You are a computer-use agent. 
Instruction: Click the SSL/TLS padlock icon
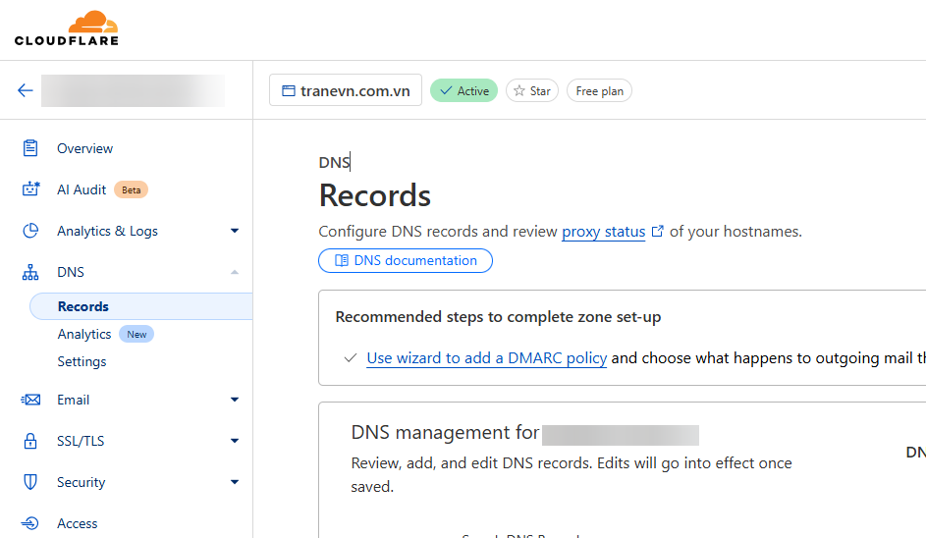point(30,441)
